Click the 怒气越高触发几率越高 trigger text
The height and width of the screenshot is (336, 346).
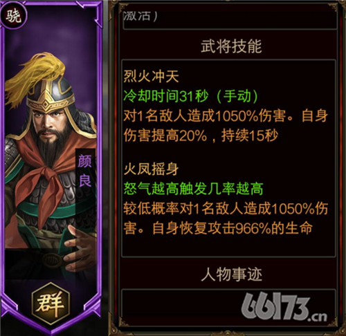coord(193,189)
